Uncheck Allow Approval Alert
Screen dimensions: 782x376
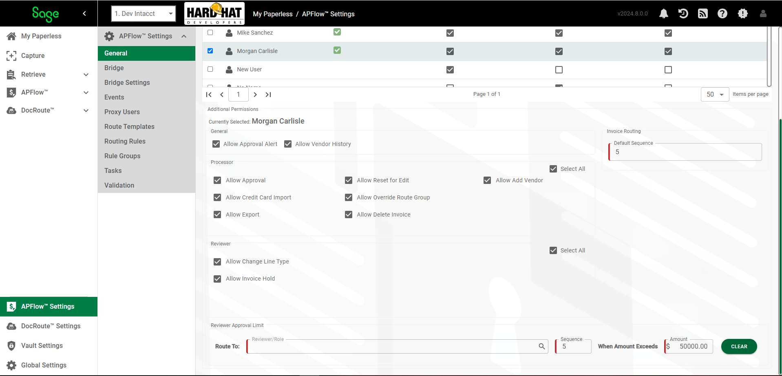(216, 144)
